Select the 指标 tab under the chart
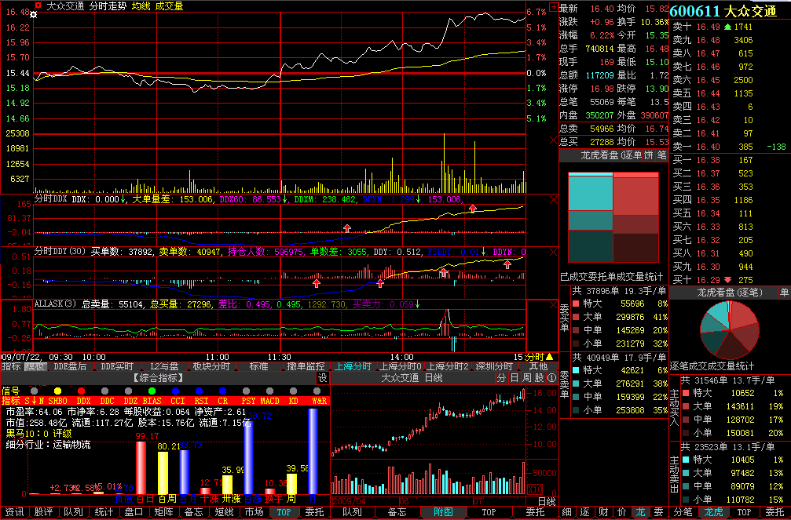This screenshot has width=791, height=520. click(x=11, y=366)
